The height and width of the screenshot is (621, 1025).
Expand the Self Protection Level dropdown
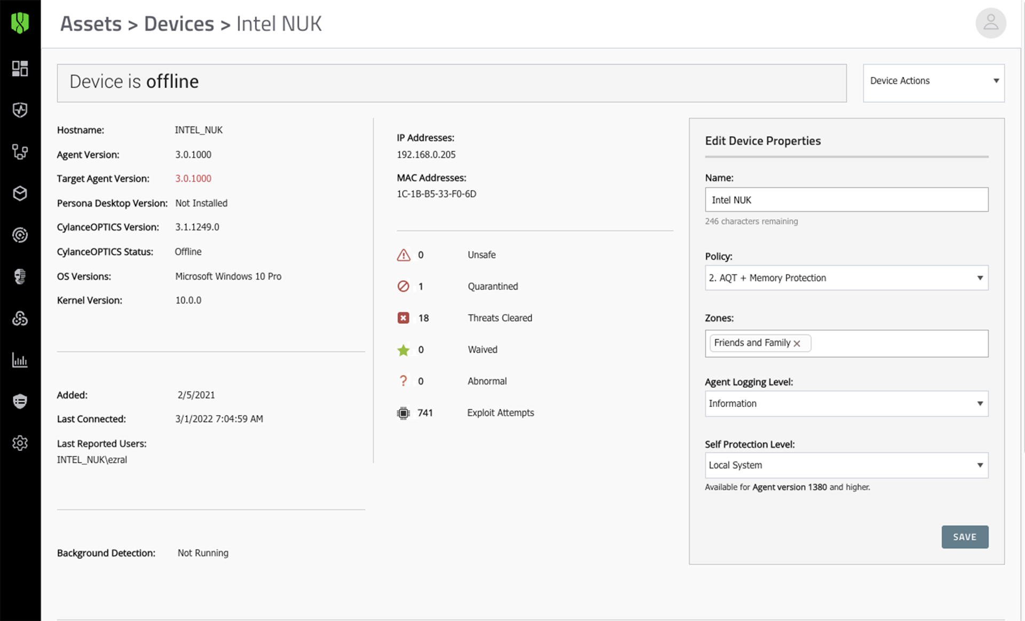click(846, 465)
